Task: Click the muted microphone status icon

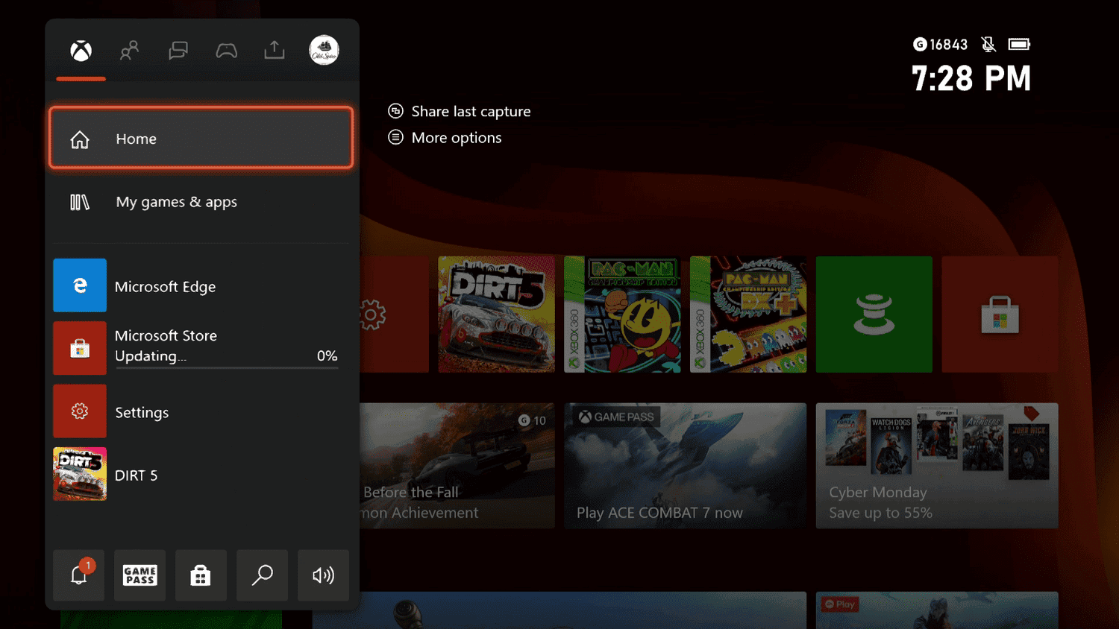Action: point(988,45)
